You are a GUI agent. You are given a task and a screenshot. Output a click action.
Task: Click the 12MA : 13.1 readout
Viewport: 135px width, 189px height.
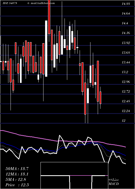coord(17,174)
